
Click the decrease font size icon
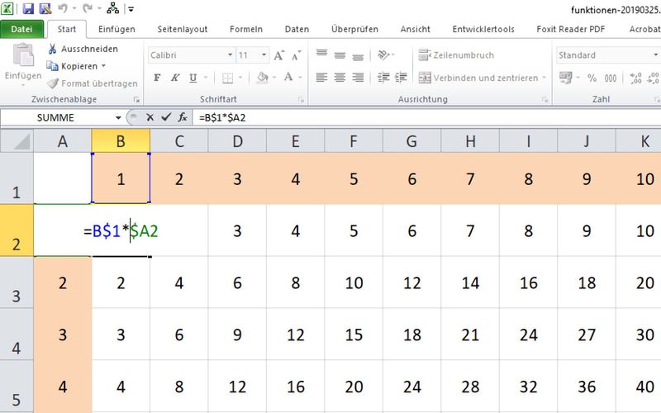coord(297,55)
